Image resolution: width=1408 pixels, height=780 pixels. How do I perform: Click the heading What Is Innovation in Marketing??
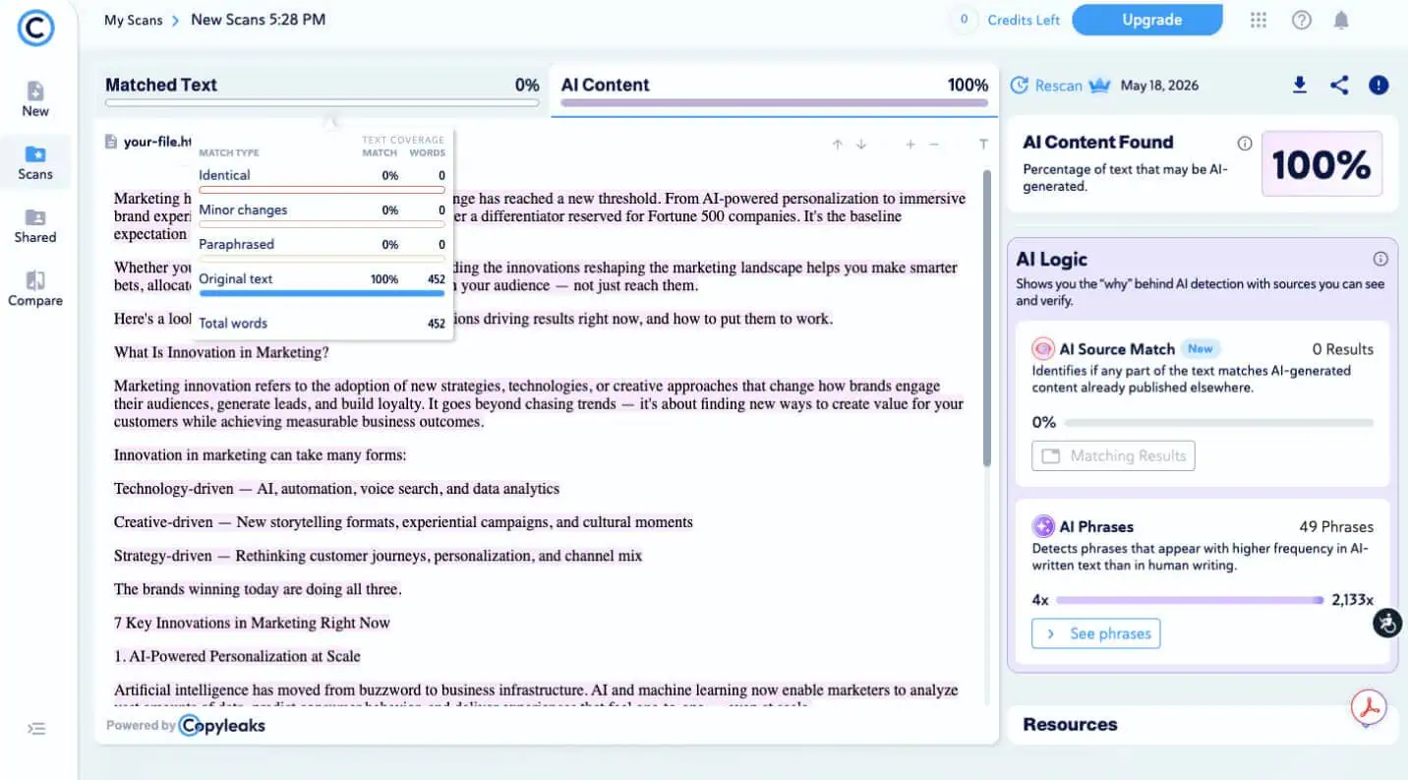pos(221,352)
